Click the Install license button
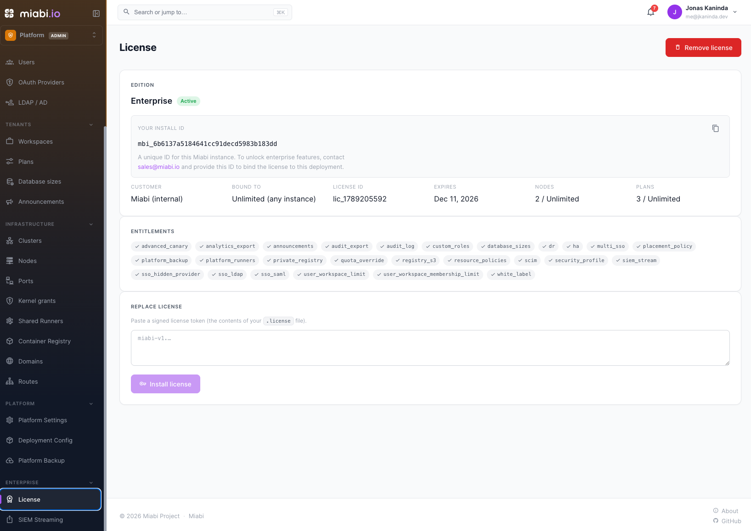Image resolution: width=751 pixels, height=531 pixels. click(x=165, y=384)
